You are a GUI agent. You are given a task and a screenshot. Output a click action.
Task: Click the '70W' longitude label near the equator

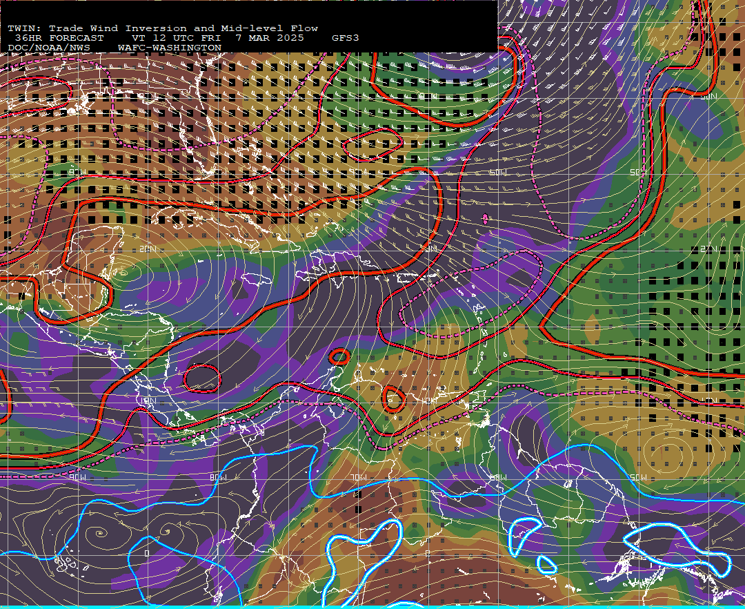(x=358, y=477)
